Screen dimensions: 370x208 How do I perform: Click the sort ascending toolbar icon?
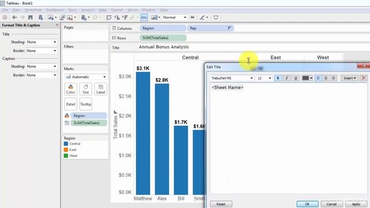[x=117, y=17]
